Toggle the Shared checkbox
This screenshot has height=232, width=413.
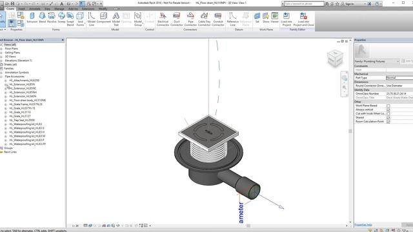[x=388, y=117]
